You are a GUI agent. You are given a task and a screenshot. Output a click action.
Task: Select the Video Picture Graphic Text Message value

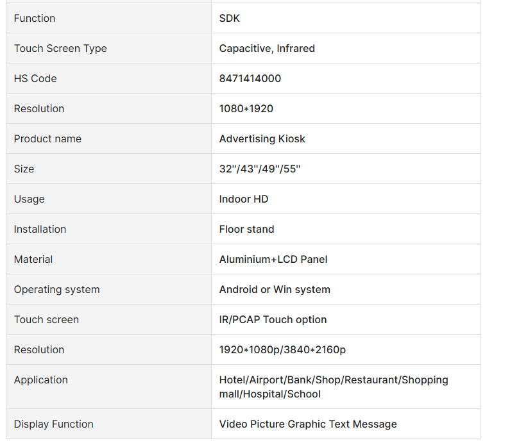(308, 424)
